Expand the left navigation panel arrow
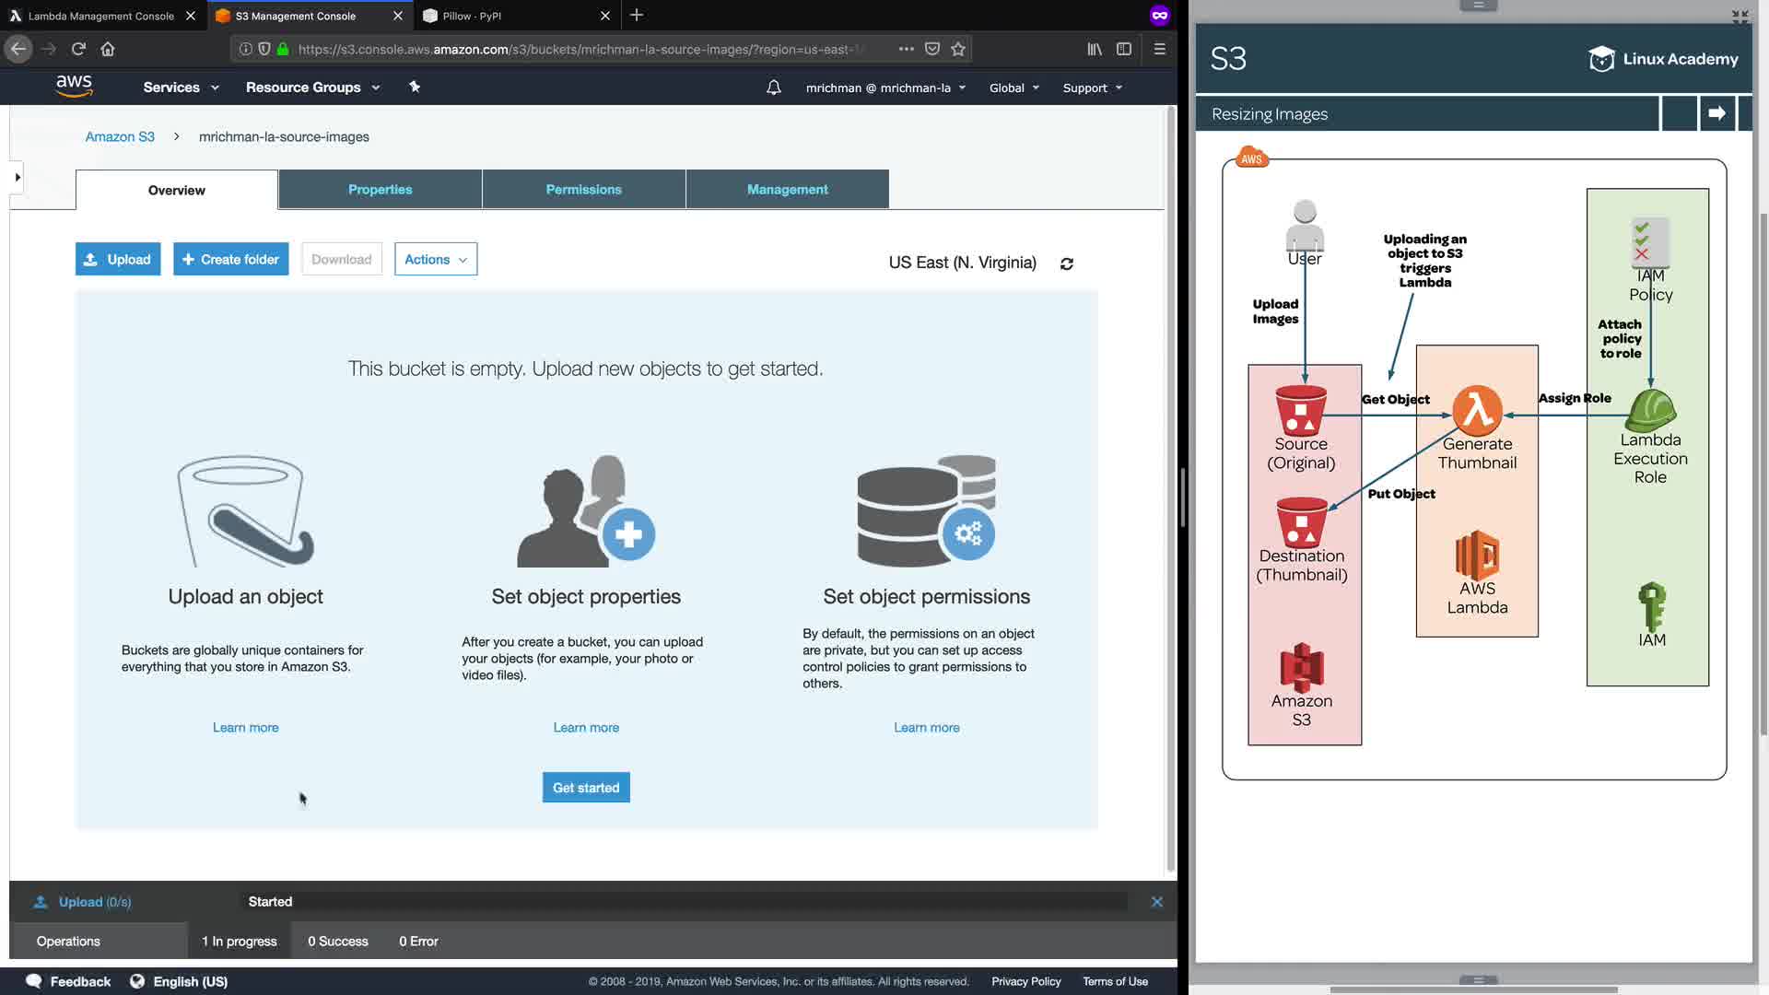Image resolution: width=1769 pixels, height=995 pixels. pyautogui.click(x=17, y=177)
